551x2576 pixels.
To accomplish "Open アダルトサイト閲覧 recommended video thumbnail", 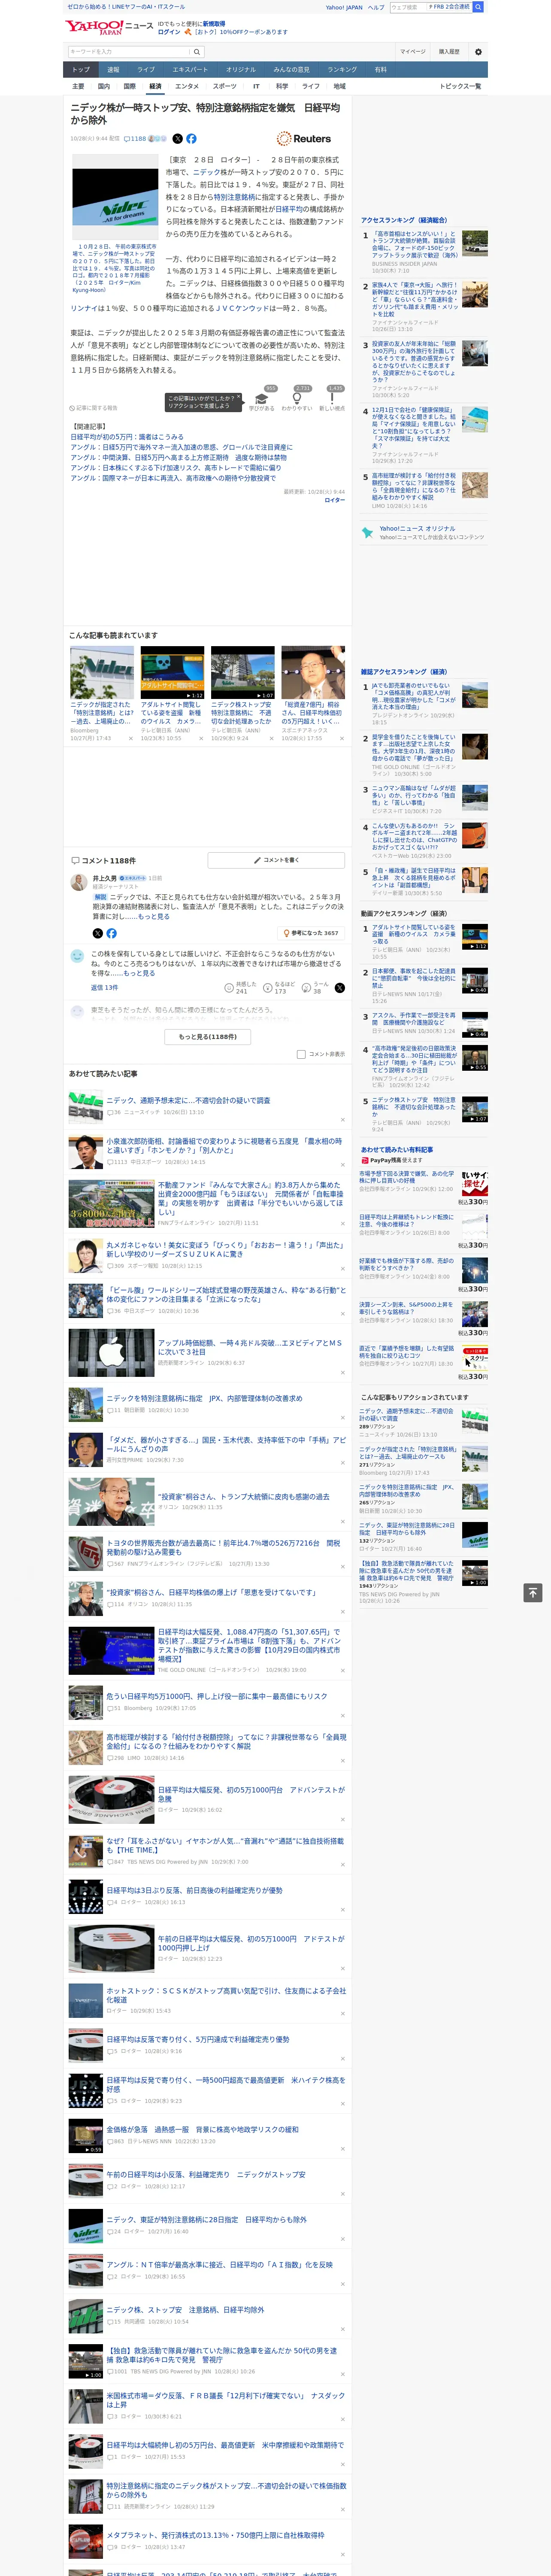I will tap(172, 672).
